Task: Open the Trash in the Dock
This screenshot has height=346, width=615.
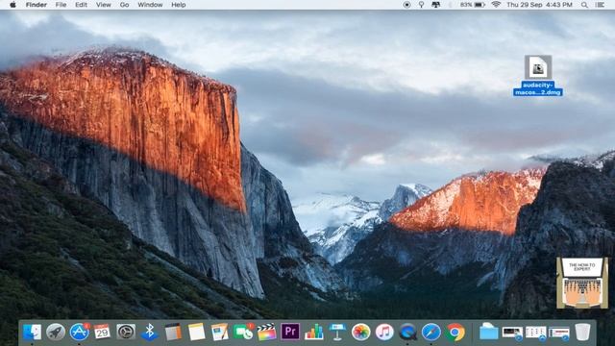Action: click(x=582, y=332)
